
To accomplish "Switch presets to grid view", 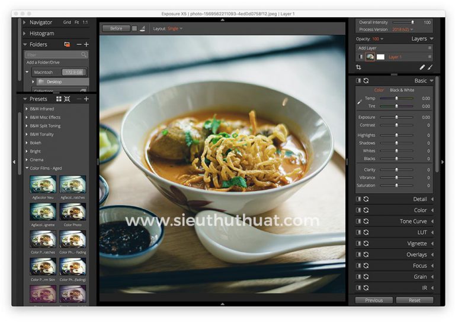I will tap(59, 99).
